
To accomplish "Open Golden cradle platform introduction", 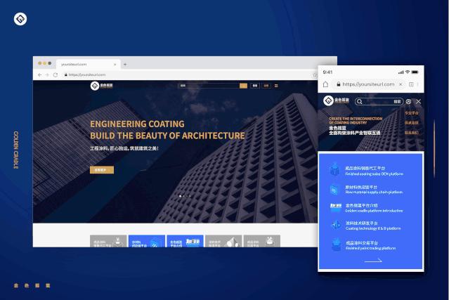I will point(374,208).
